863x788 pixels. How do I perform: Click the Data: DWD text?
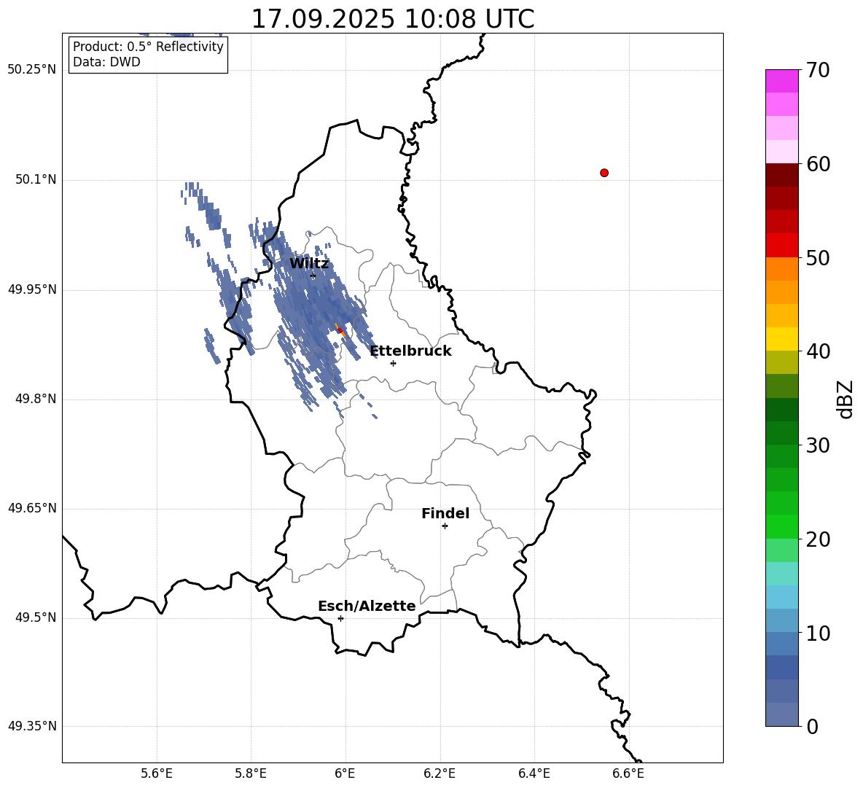pos(106,62)
